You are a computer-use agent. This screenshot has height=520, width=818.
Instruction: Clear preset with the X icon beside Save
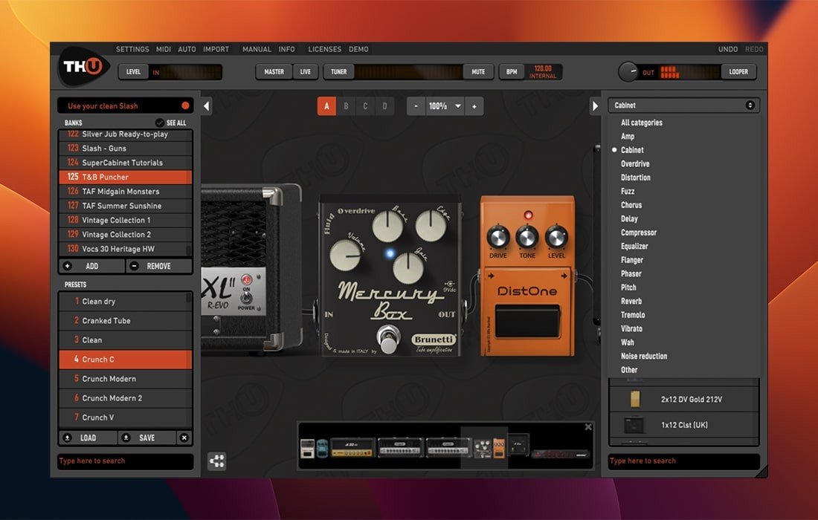pyautogui.click(x=184, y=438)
